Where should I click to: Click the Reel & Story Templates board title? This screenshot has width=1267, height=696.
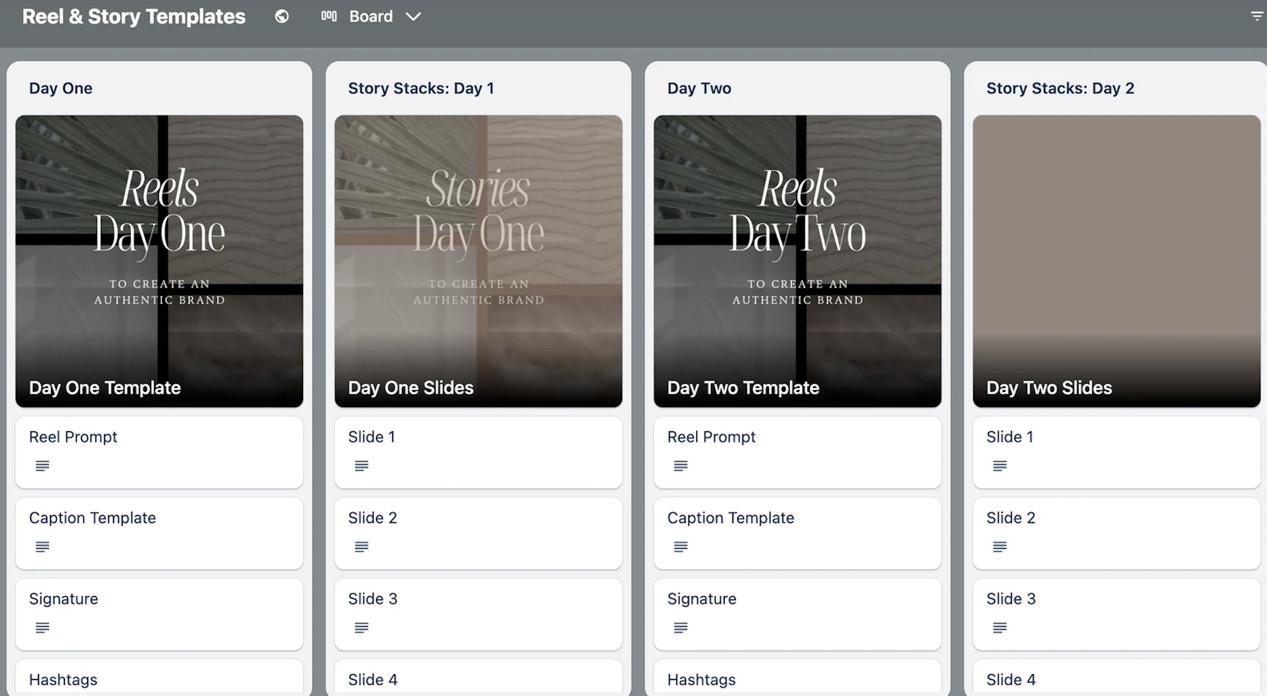click(x=134, y=17)
